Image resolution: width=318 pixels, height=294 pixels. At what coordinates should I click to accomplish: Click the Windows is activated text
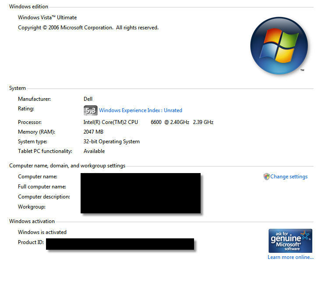point(42,232)
